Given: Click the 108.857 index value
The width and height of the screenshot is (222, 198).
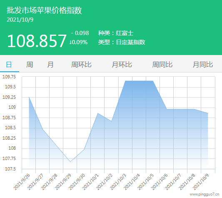Looking at the screenshot, I should (37, 41).
